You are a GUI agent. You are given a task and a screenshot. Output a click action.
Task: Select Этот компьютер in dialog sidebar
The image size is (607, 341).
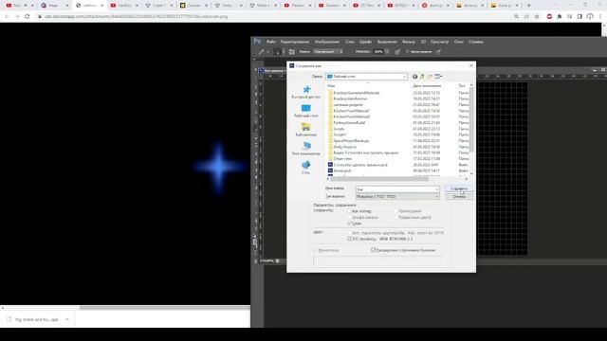tap(306, 149)
